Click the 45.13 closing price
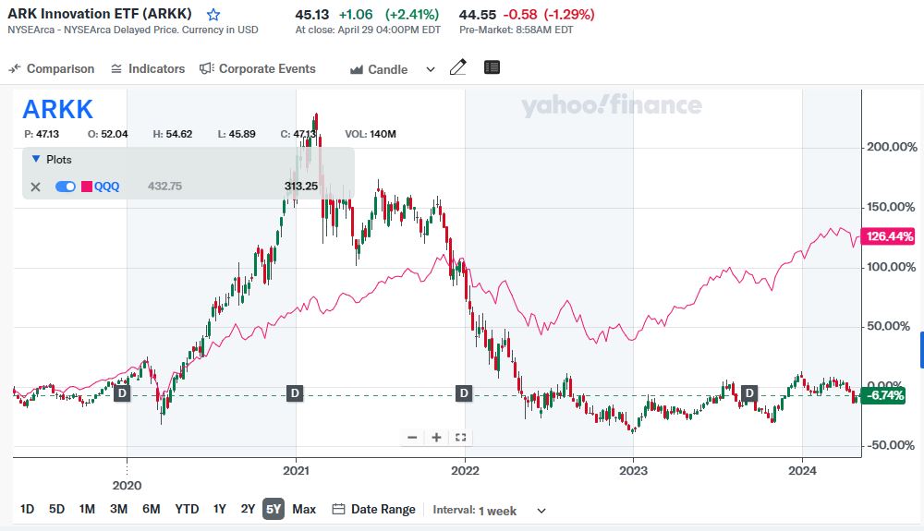 (x=312, y=14)
